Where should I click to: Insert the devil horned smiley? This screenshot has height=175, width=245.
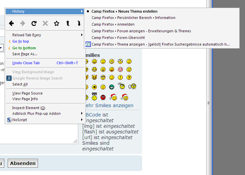click(95, 77)
